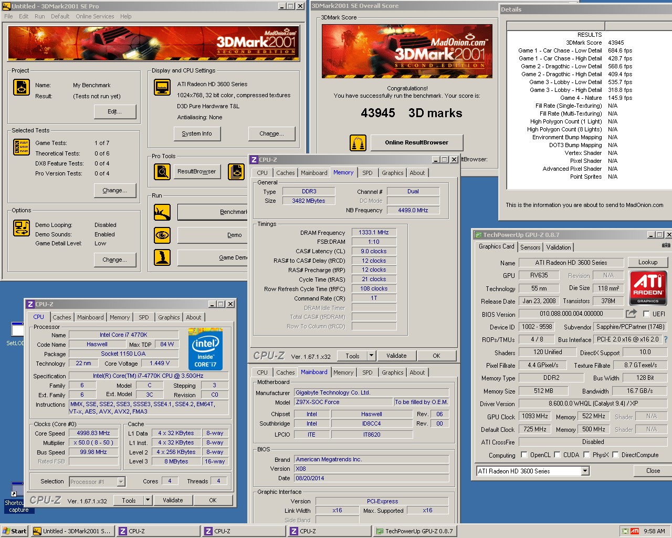Click the ResultBrowser magnifier icon

tap(162, 172)
